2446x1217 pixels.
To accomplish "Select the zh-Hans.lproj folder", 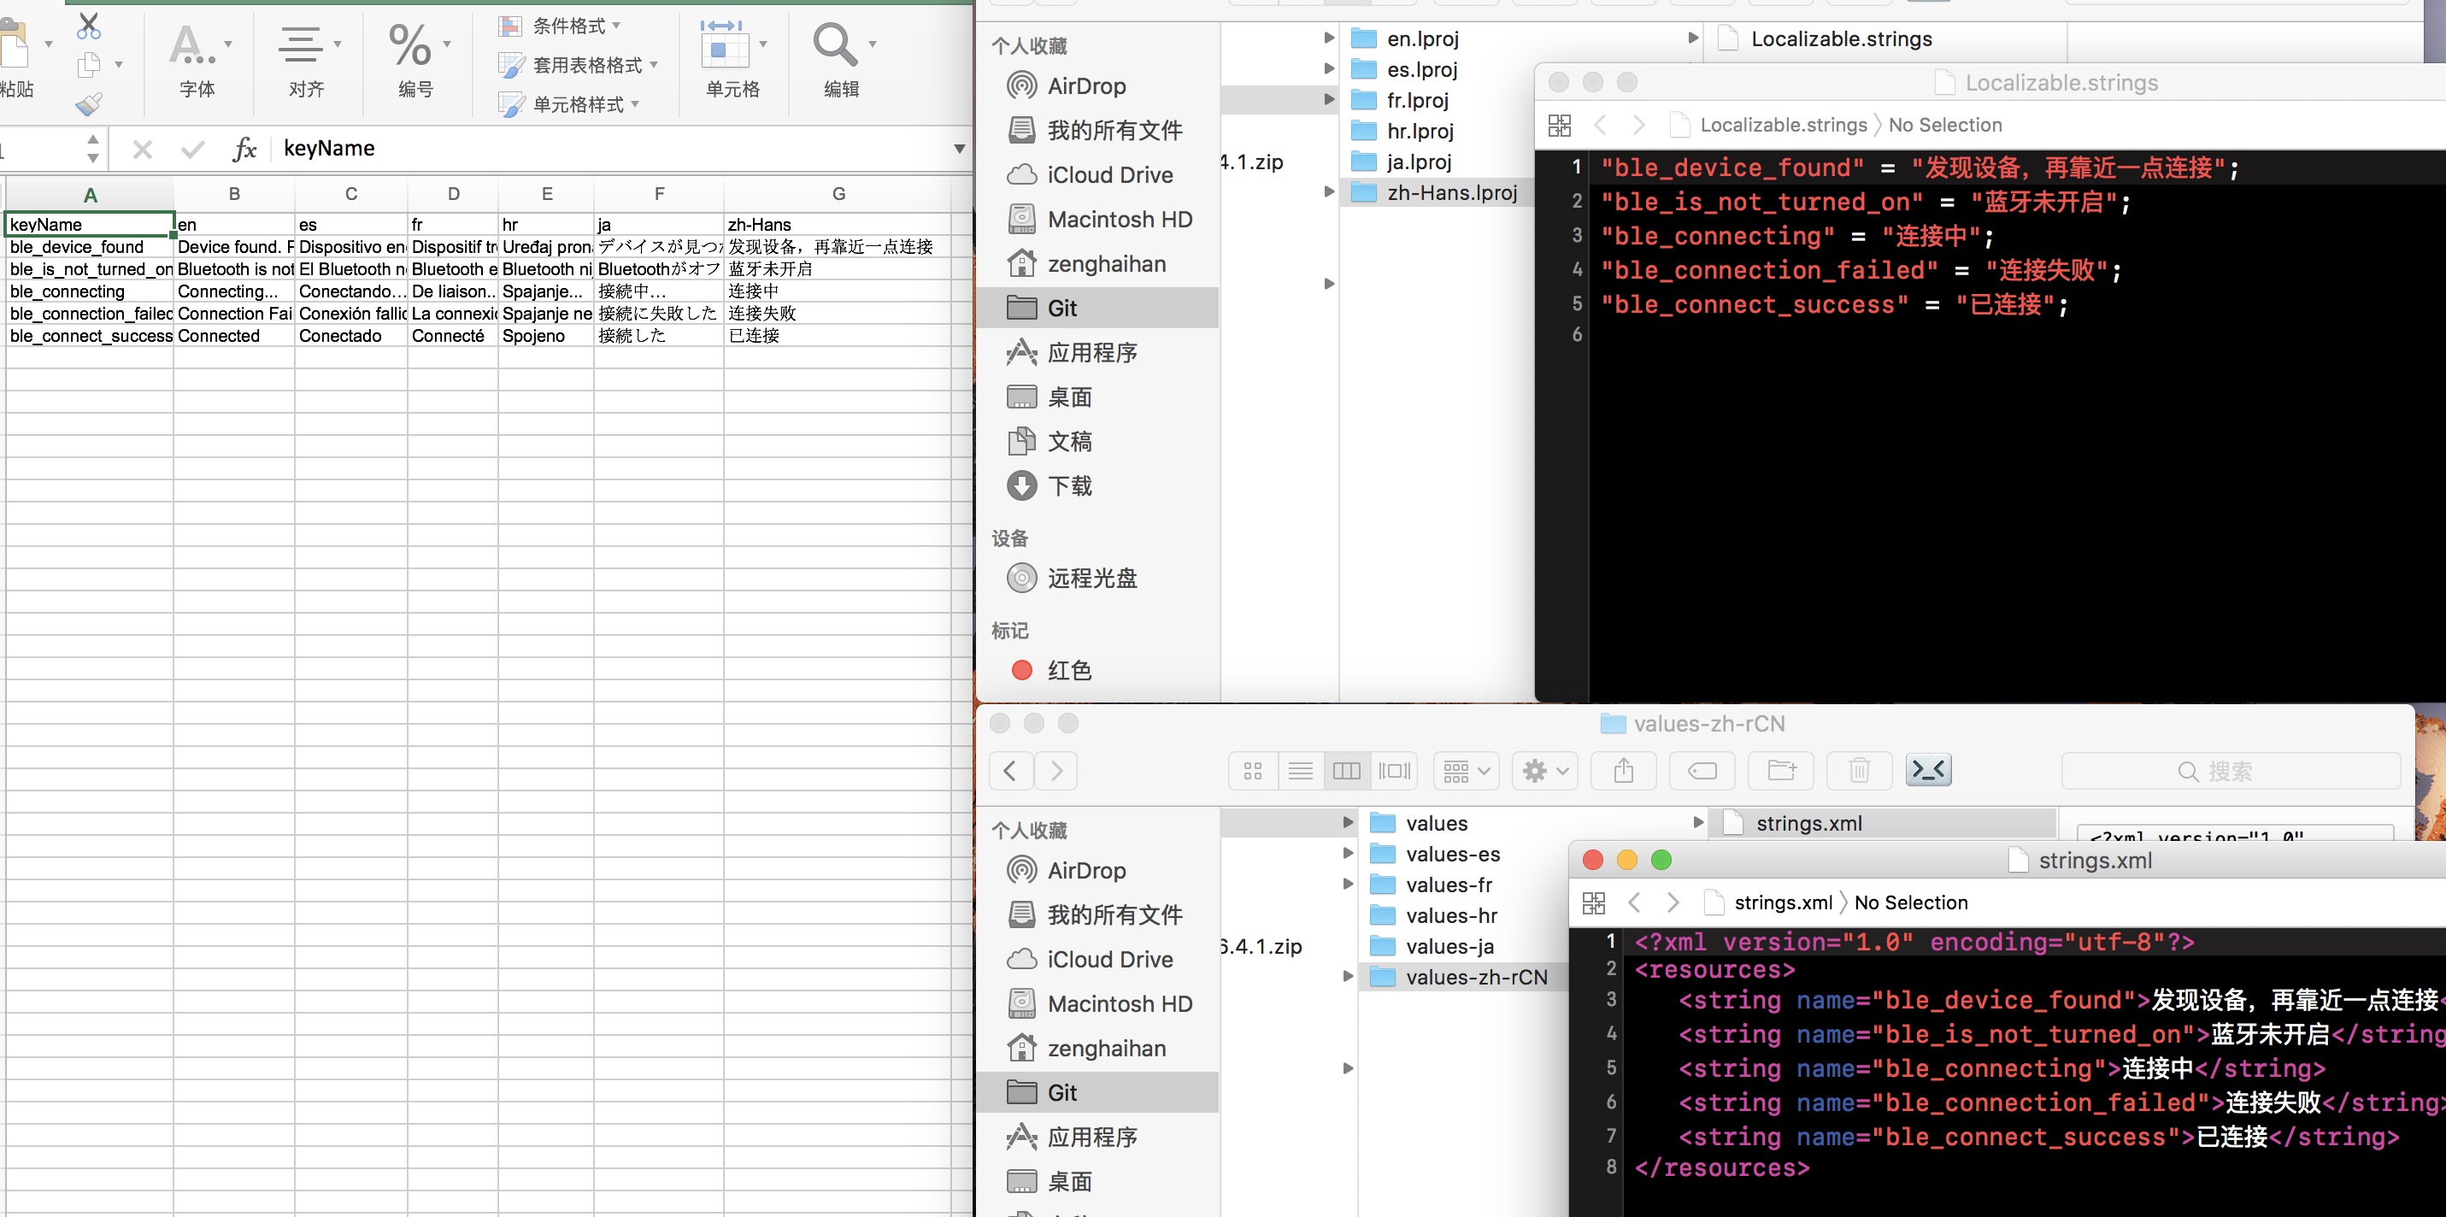I will click(x=1434, y=192).
